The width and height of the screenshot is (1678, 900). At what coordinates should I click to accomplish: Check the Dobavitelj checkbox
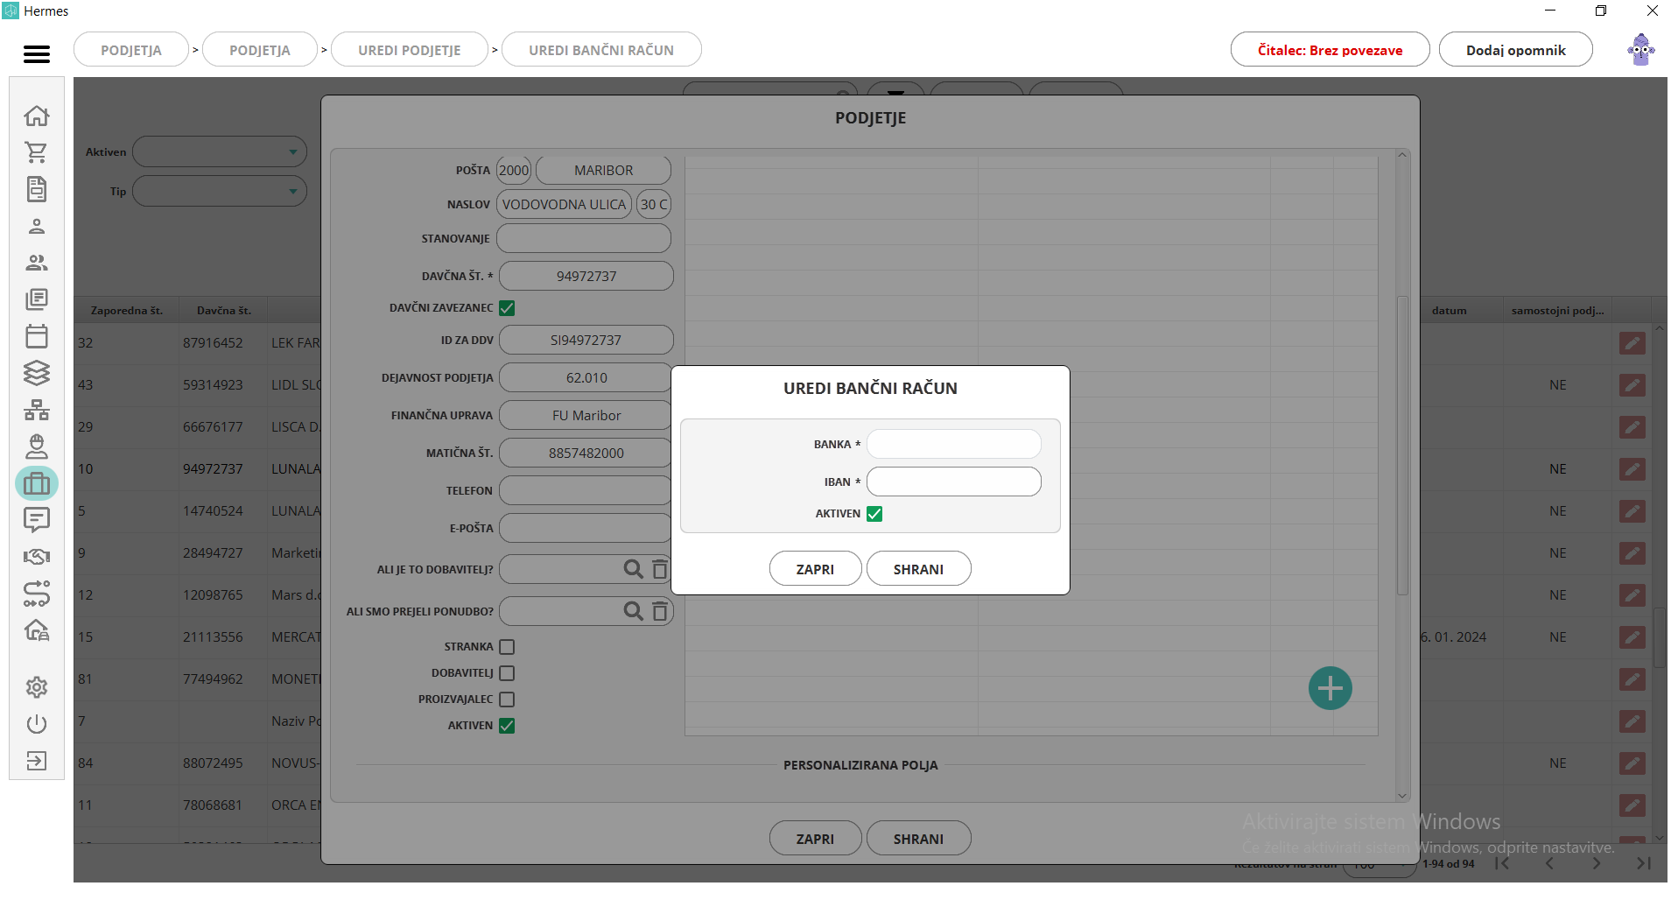coord(507,673)
